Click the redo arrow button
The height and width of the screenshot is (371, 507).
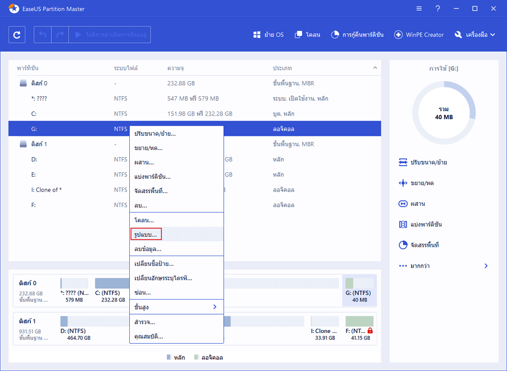[60, 34]
